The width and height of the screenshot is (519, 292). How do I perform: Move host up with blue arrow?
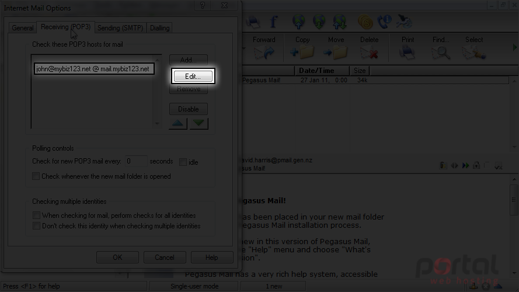tap(177, 123)
